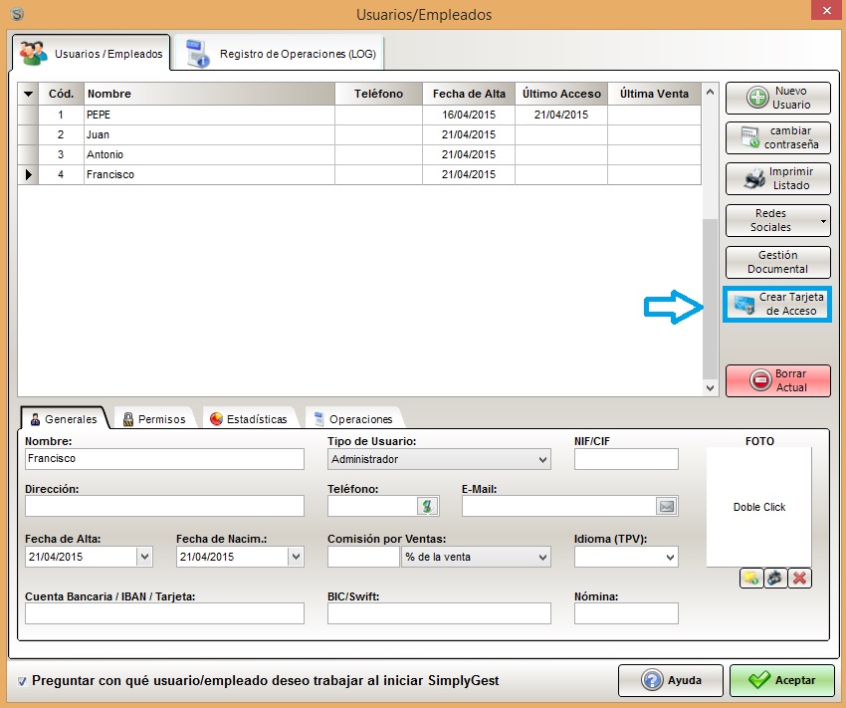Click the envelope icon beside E-Mail field
This screenshot has height=708, width=846.
pyautogui.click(x=666, y=506)
